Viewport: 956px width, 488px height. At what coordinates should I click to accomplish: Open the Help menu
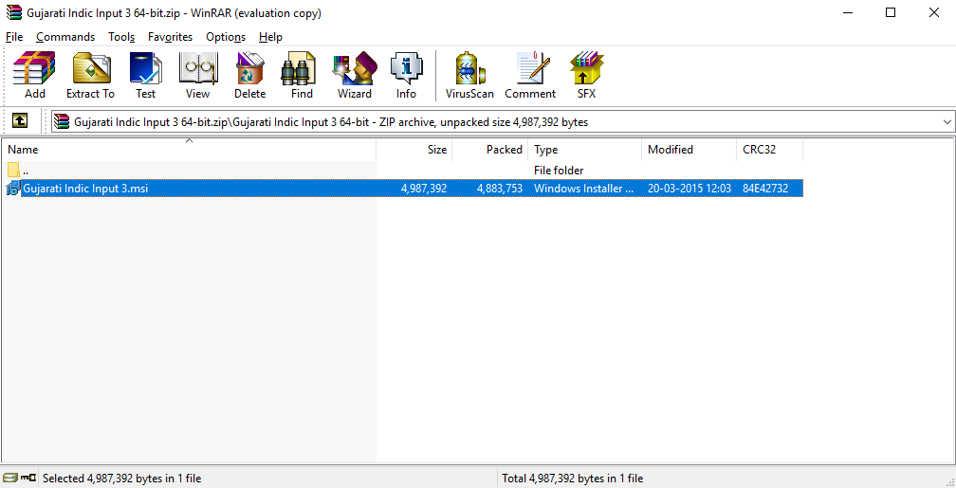point(270,37)
